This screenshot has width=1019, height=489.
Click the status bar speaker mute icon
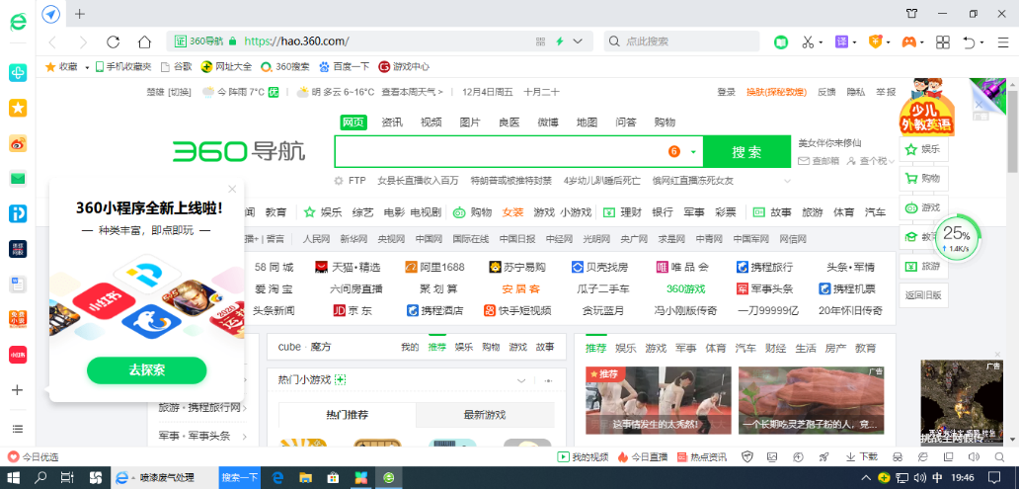tap(974, 457)
